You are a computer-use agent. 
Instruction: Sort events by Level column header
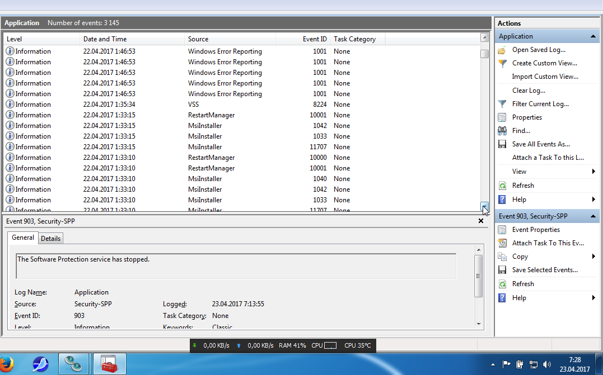pyautogui.click(x=41, y=39)
